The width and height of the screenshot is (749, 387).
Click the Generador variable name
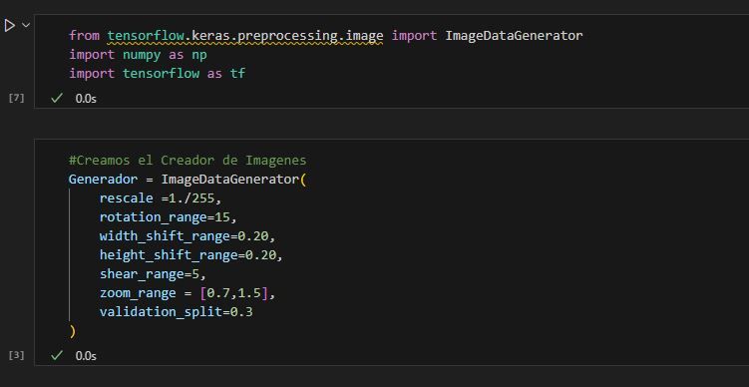(x=103, y=180)
